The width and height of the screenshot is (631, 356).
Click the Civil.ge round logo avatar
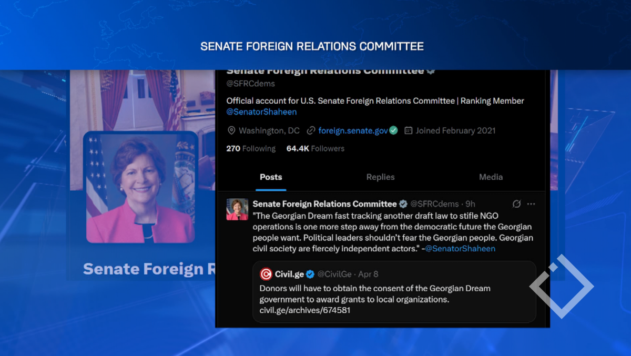coord(266,274)
